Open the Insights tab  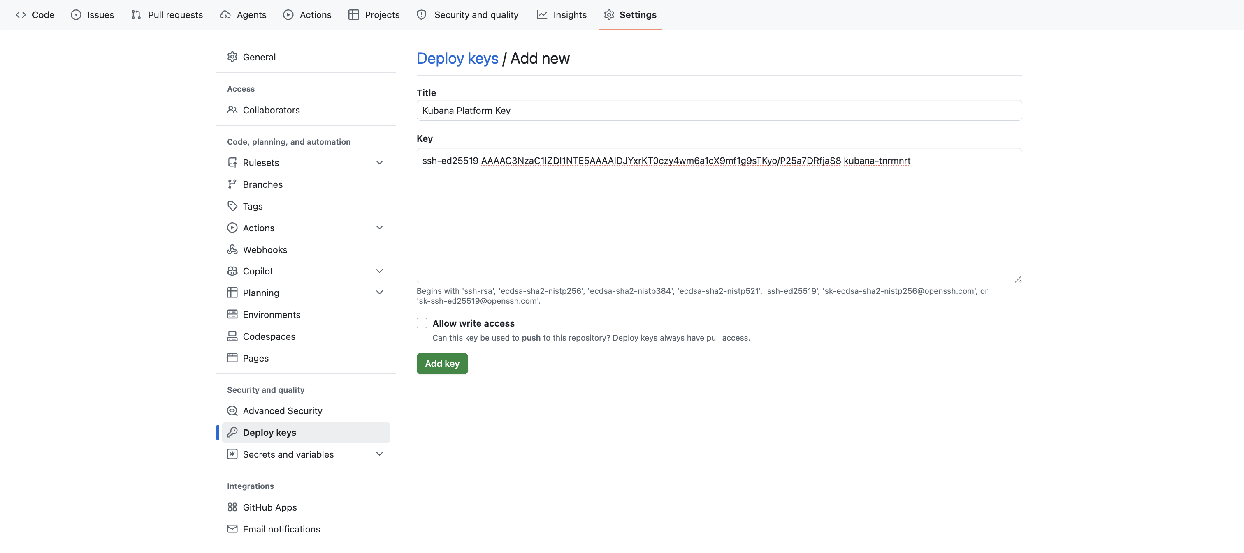click(x=562, y=15)
